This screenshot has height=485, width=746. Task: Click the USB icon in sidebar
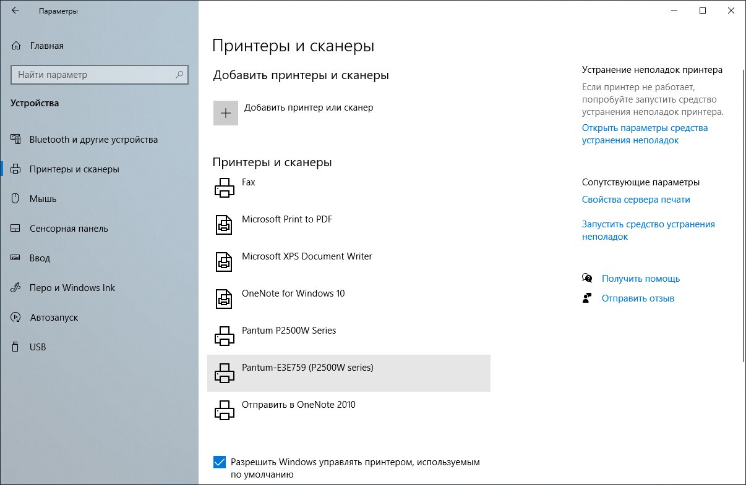pyautogui.click(x=16, y=347)
